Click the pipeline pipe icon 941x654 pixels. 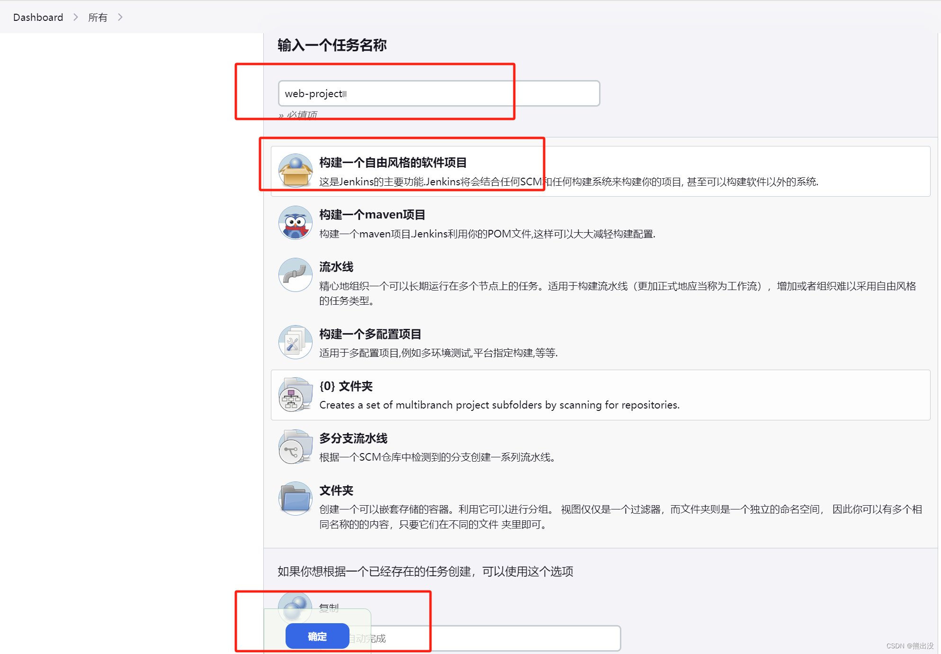click(296, 275)
